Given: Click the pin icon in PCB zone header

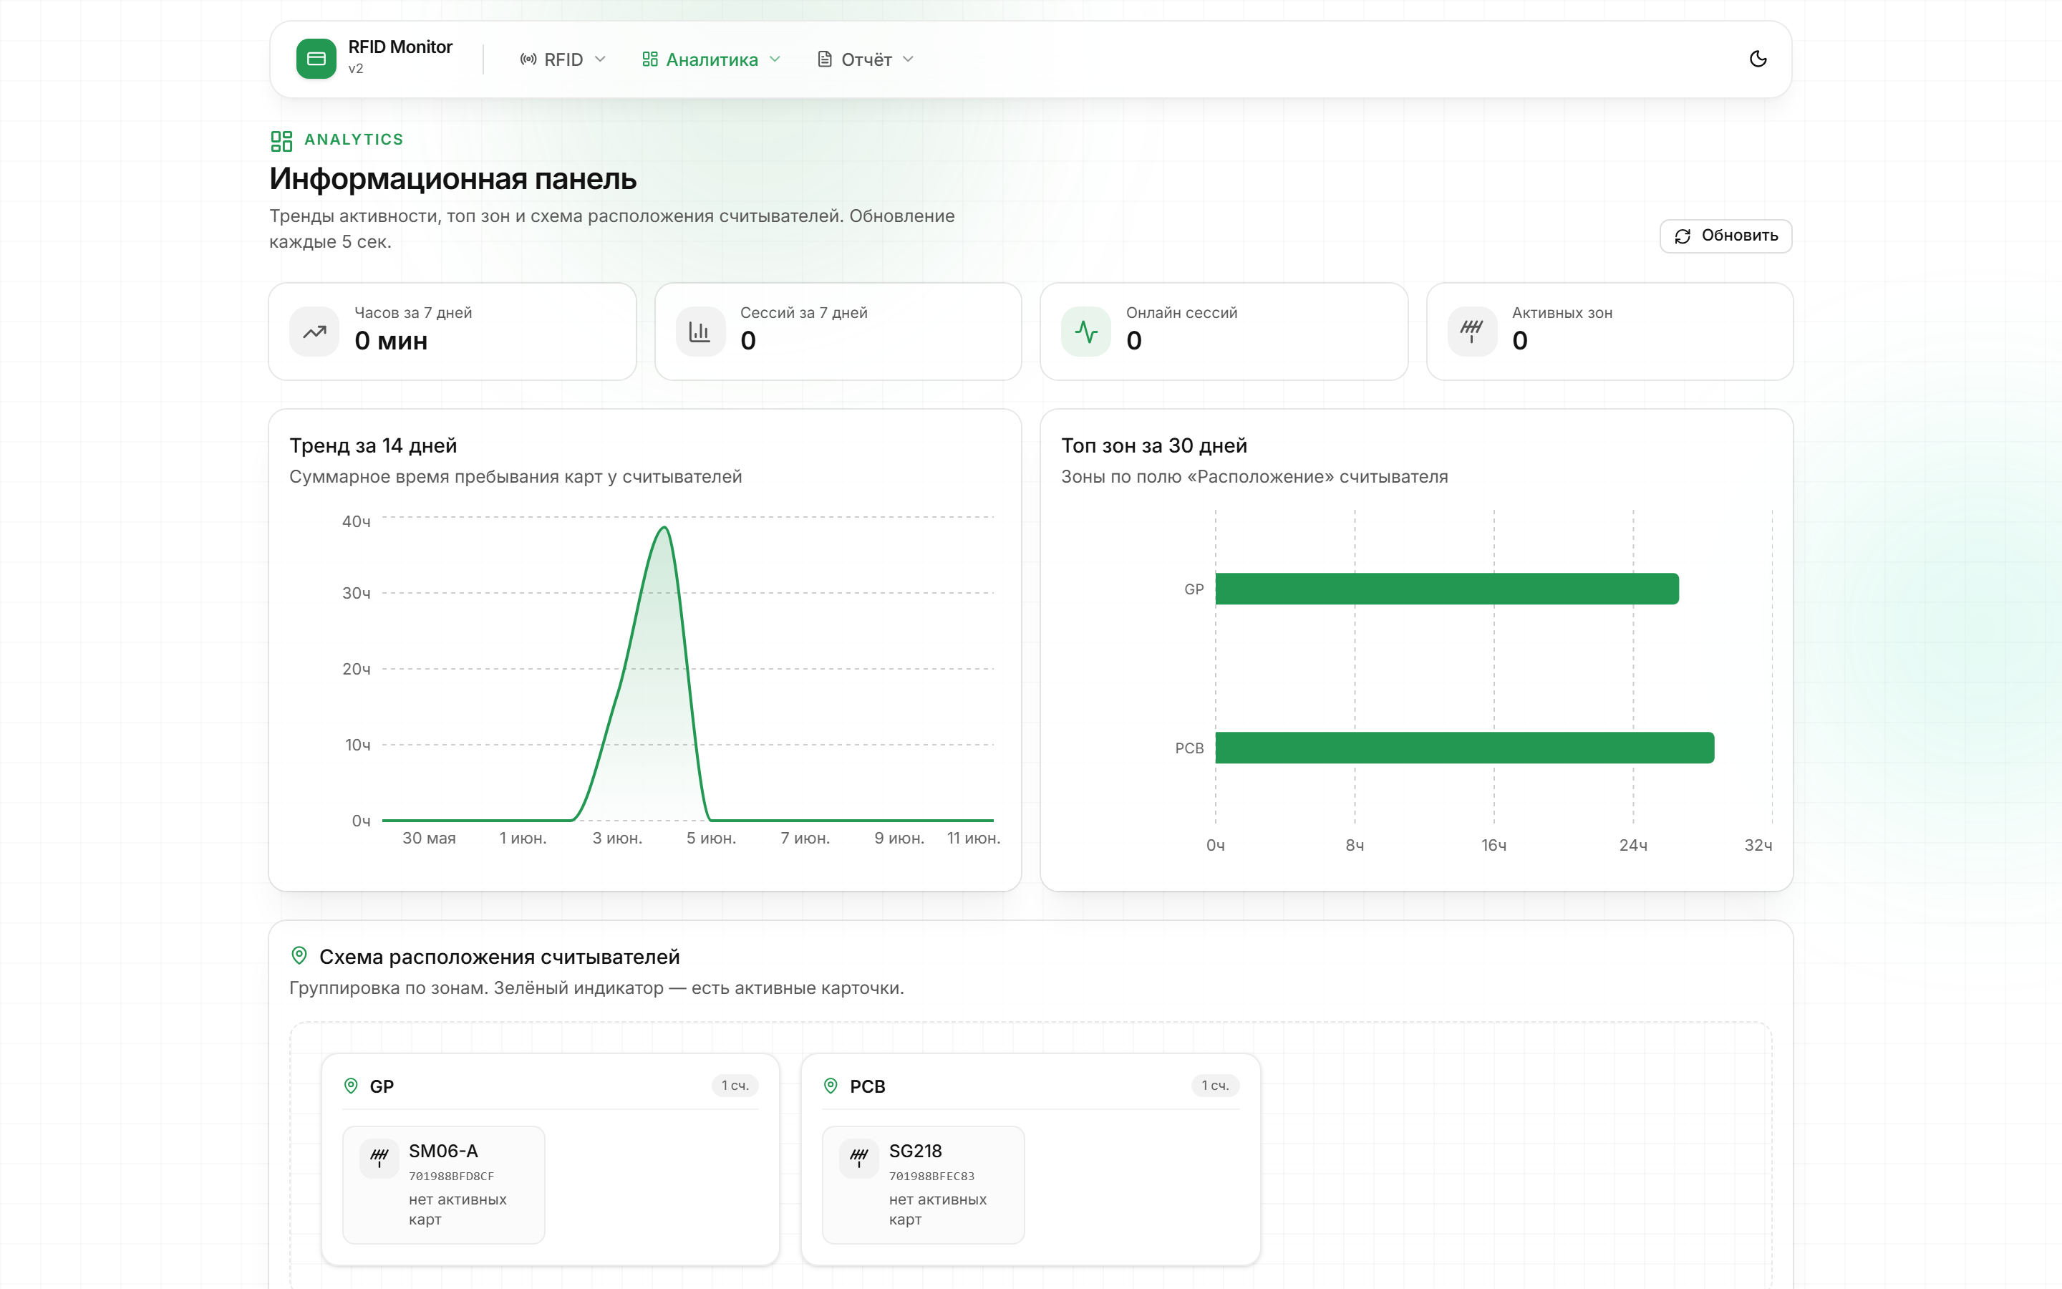Looking at the screenshot, I should (x=831, y=1086).
